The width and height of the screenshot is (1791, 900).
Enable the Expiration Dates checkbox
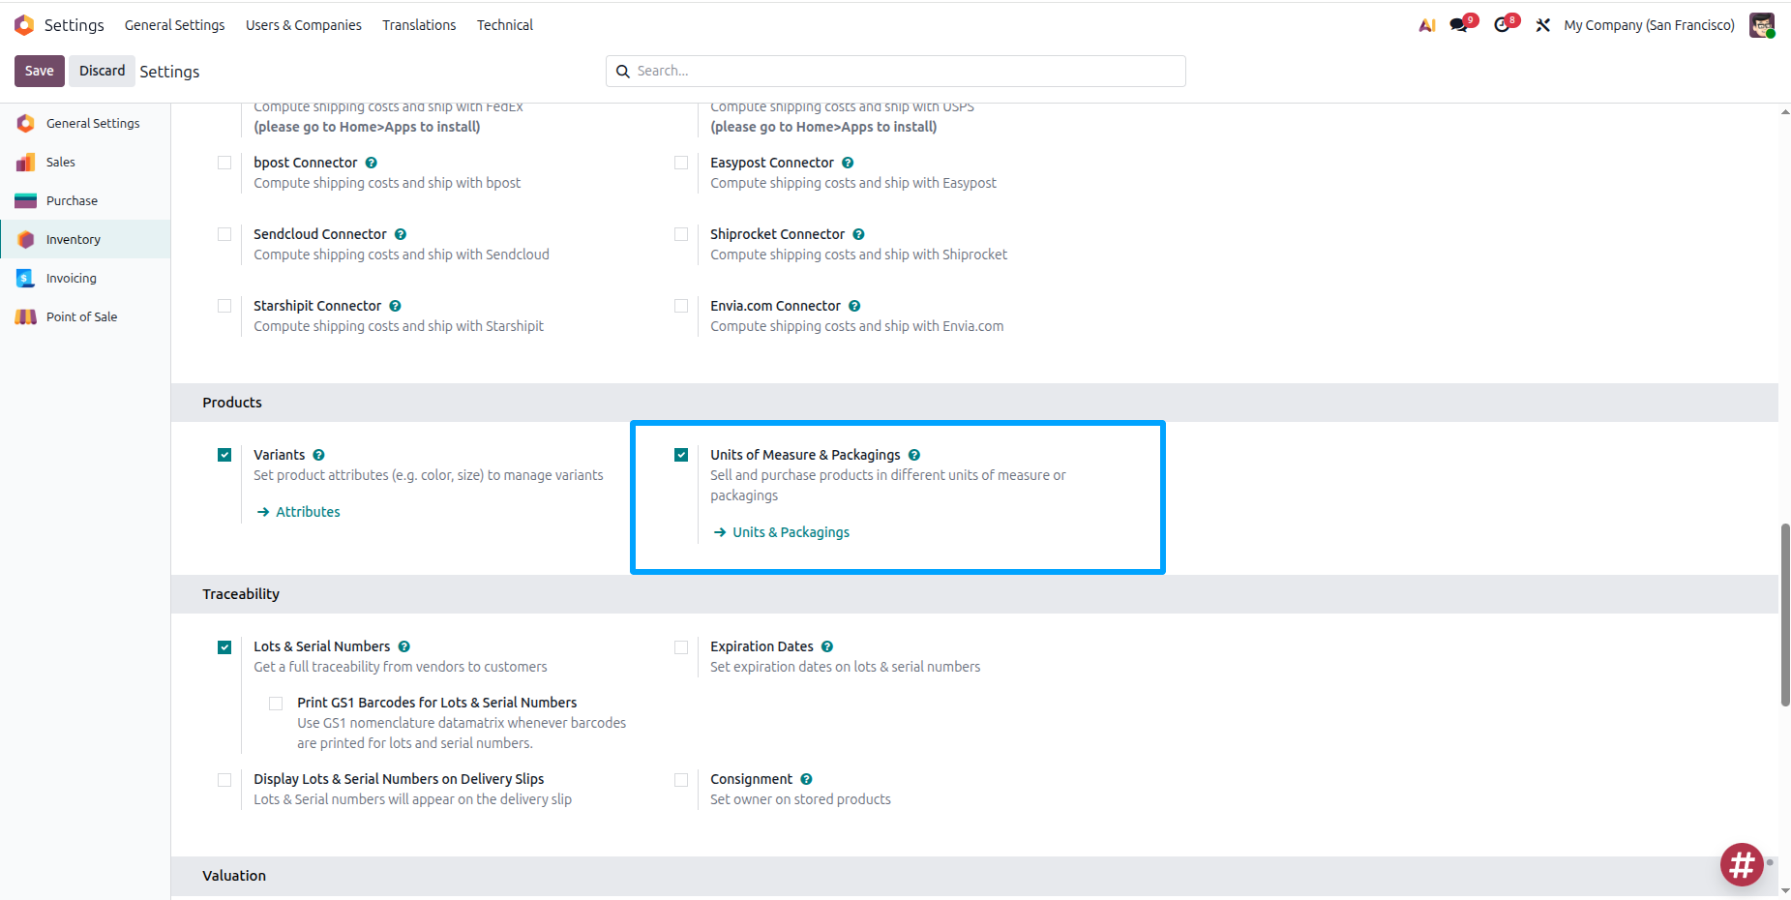click(x=681, y=647)
